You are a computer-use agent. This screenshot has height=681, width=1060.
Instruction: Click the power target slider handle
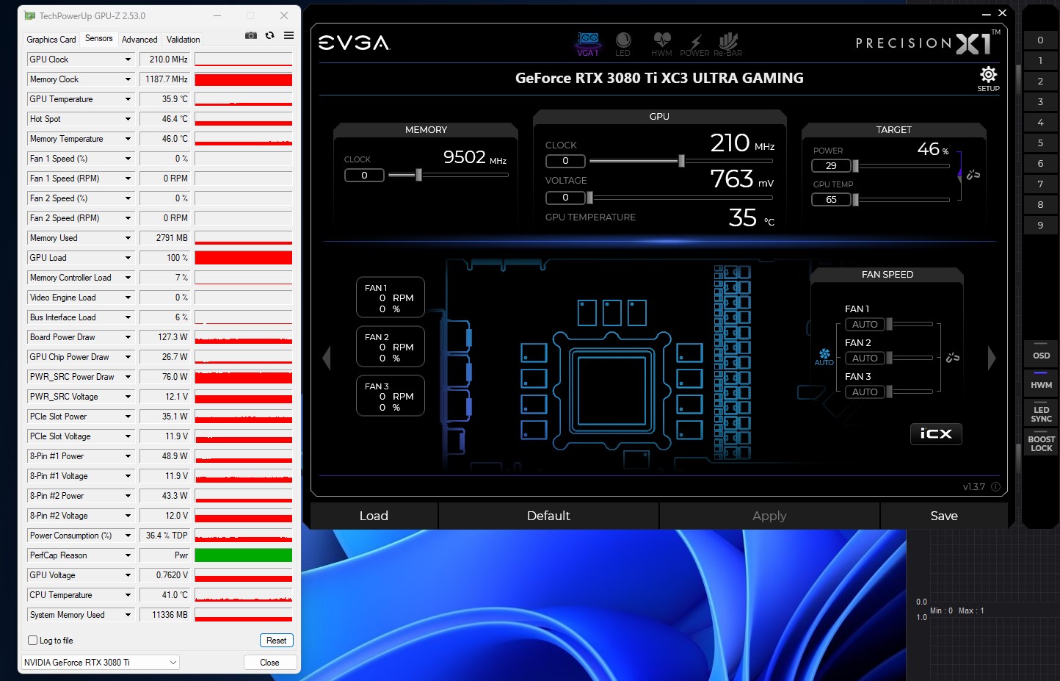coord(855,166)
